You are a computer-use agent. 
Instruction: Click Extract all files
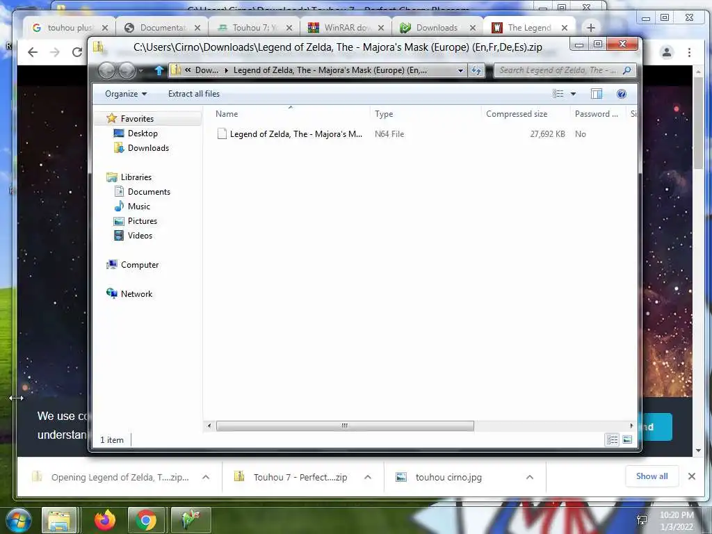click(x=194, y=94)
